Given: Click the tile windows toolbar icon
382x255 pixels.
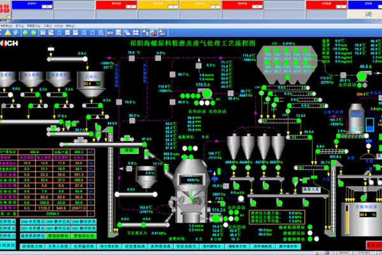Looking at the screenshot, I should pyautogui.click(x=136, y=33).
